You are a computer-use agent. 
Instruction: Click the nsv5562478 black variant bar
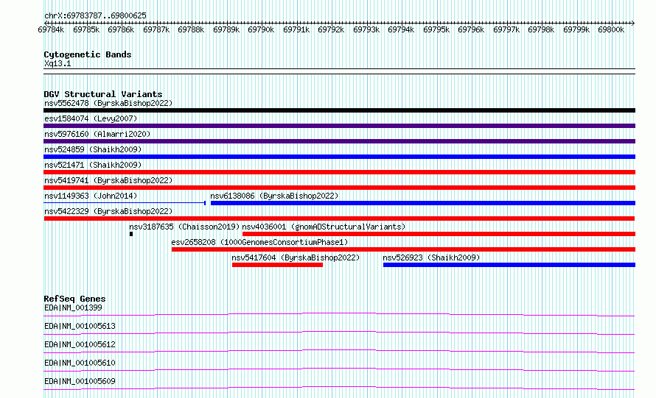pyautogui.click(x=339, y=110)
